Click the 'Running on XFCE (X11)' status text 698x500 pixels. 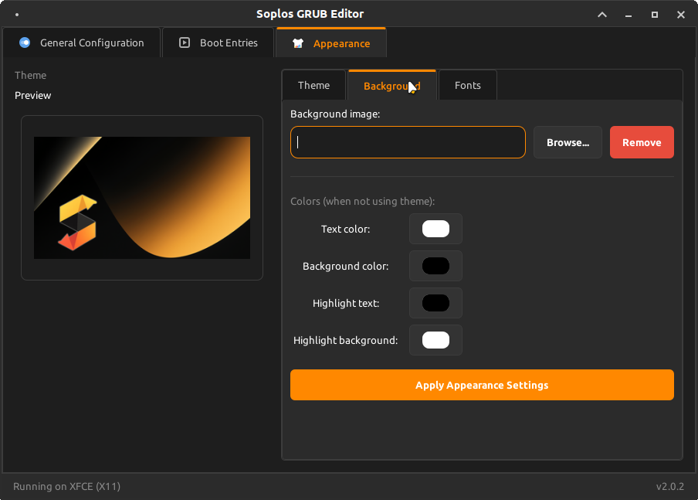click(66, 486)
